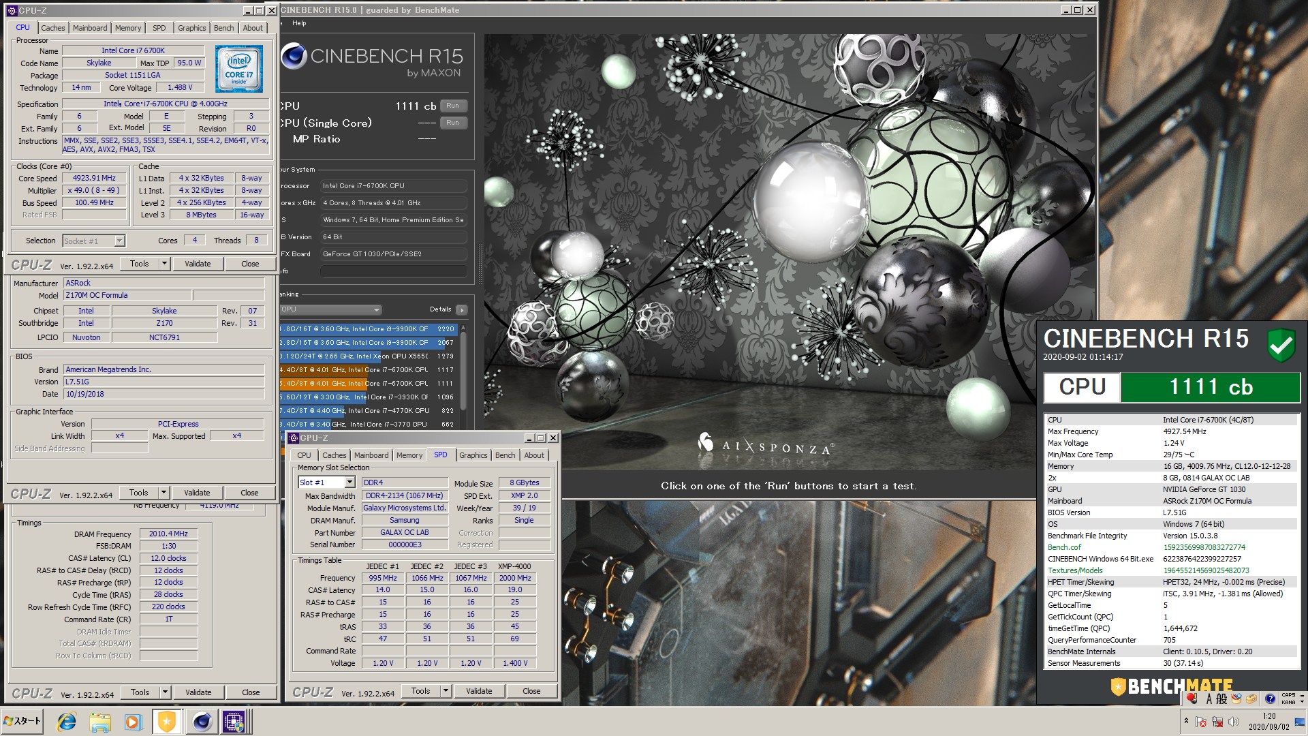Viewport: 1308px width, 736px height.
Task: Open Windows Explorer folder icon in taskbar
Action: coord(100,722)
